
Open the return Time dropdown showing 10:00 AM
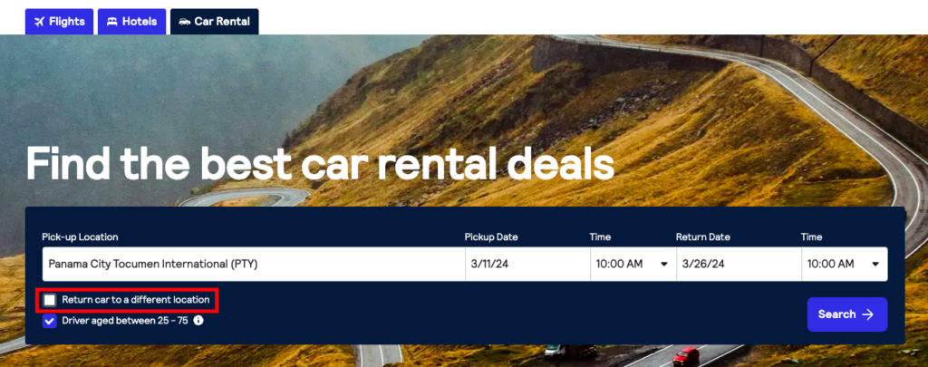pyautogui.click(x=844, y=265)
